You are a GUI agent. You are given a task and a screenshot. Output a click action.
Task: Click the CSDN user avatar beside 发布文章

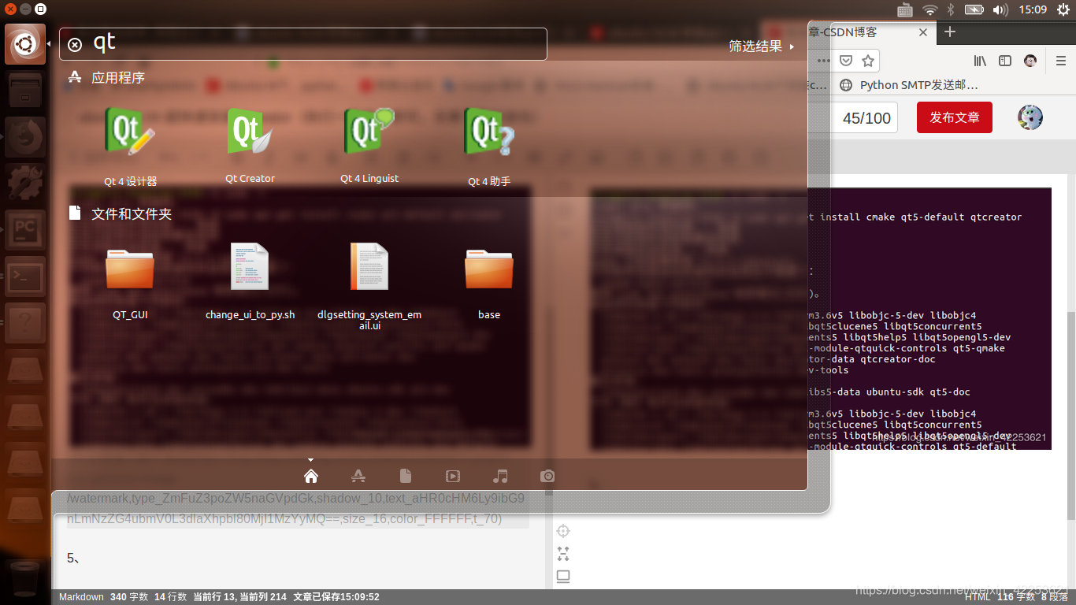coord(1030,117)
